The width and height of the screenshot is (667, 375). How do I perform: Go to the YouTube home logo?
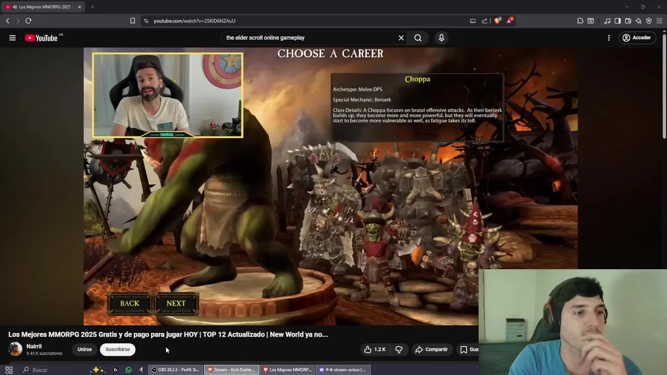(41, 37)
